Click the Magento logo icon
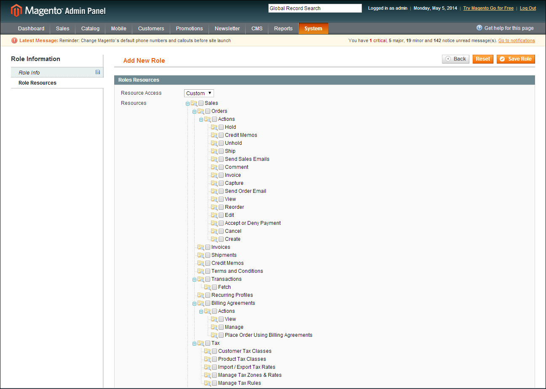 coord(16,11)
